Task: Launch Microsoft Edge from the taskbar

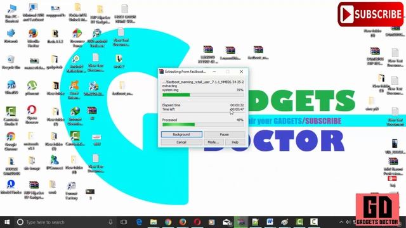Action: (x=139, y=222)
